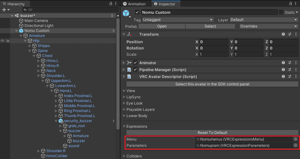
Task: Open Animator component help icon
Action: 283,63
